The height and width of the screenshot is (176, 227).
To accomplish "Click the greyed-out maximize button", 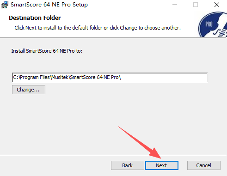I will (x=196, y=5).
